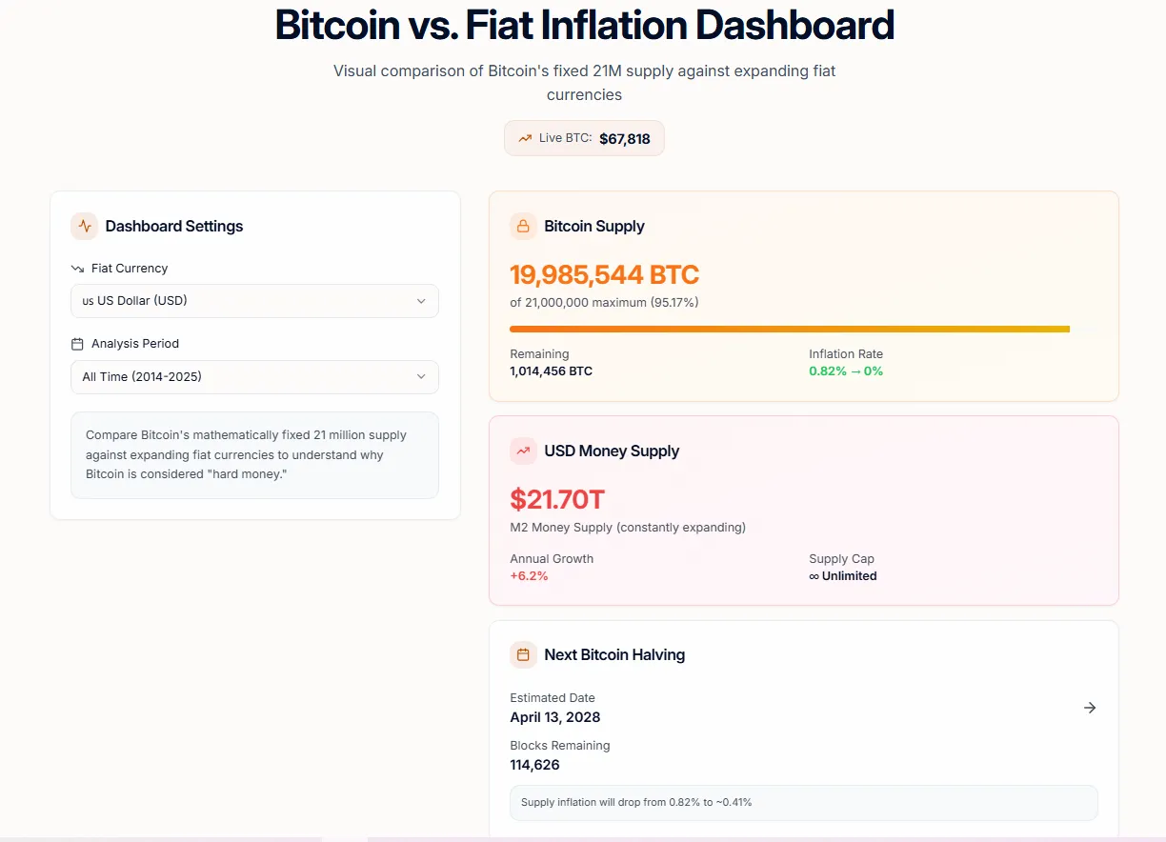Viewport: 1166px width, 842px height.
Task: Click the right arrow in Next Bitcoin Halving card
Action: (x=1090, y=708)
